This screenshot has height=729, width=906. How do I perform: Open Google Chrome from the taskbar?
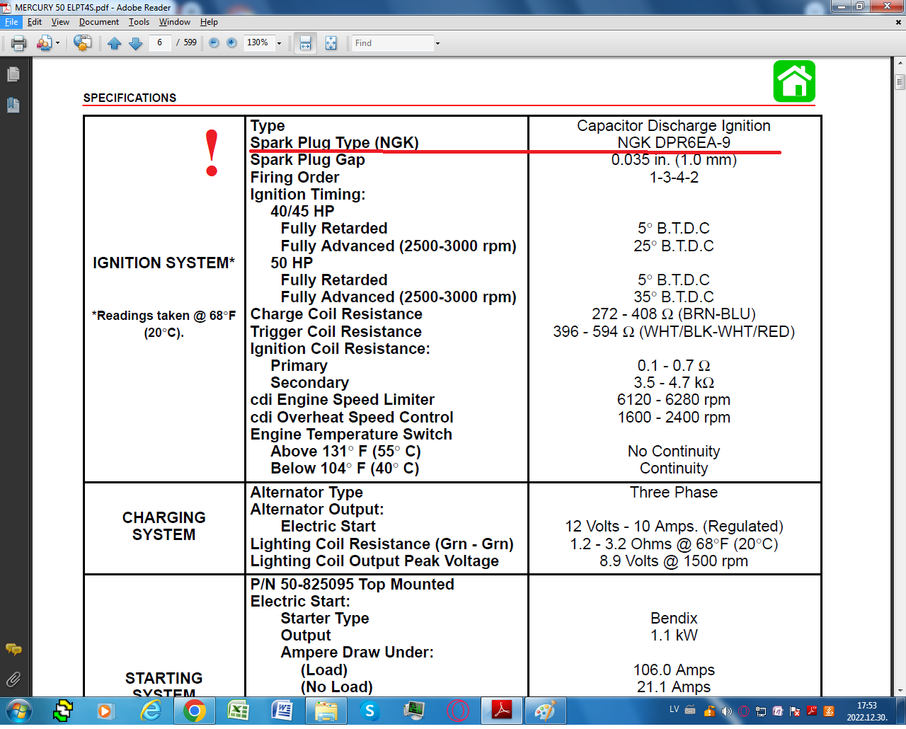[195, 710]
